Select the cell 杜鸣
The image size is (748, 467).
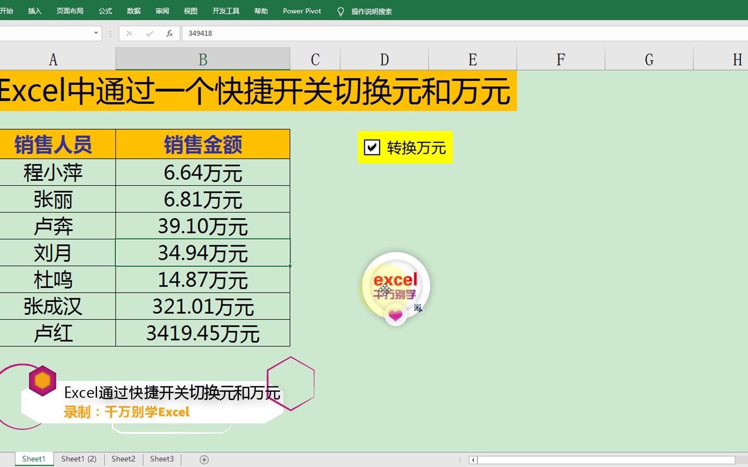pos(58,280)
